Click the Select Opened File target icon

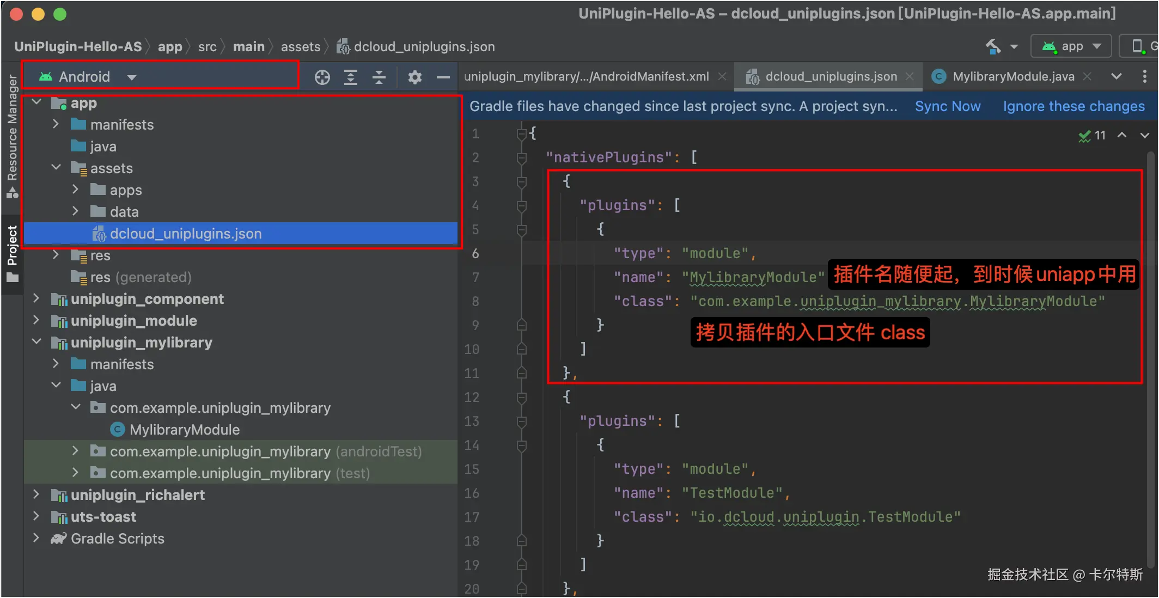(322, 77)
